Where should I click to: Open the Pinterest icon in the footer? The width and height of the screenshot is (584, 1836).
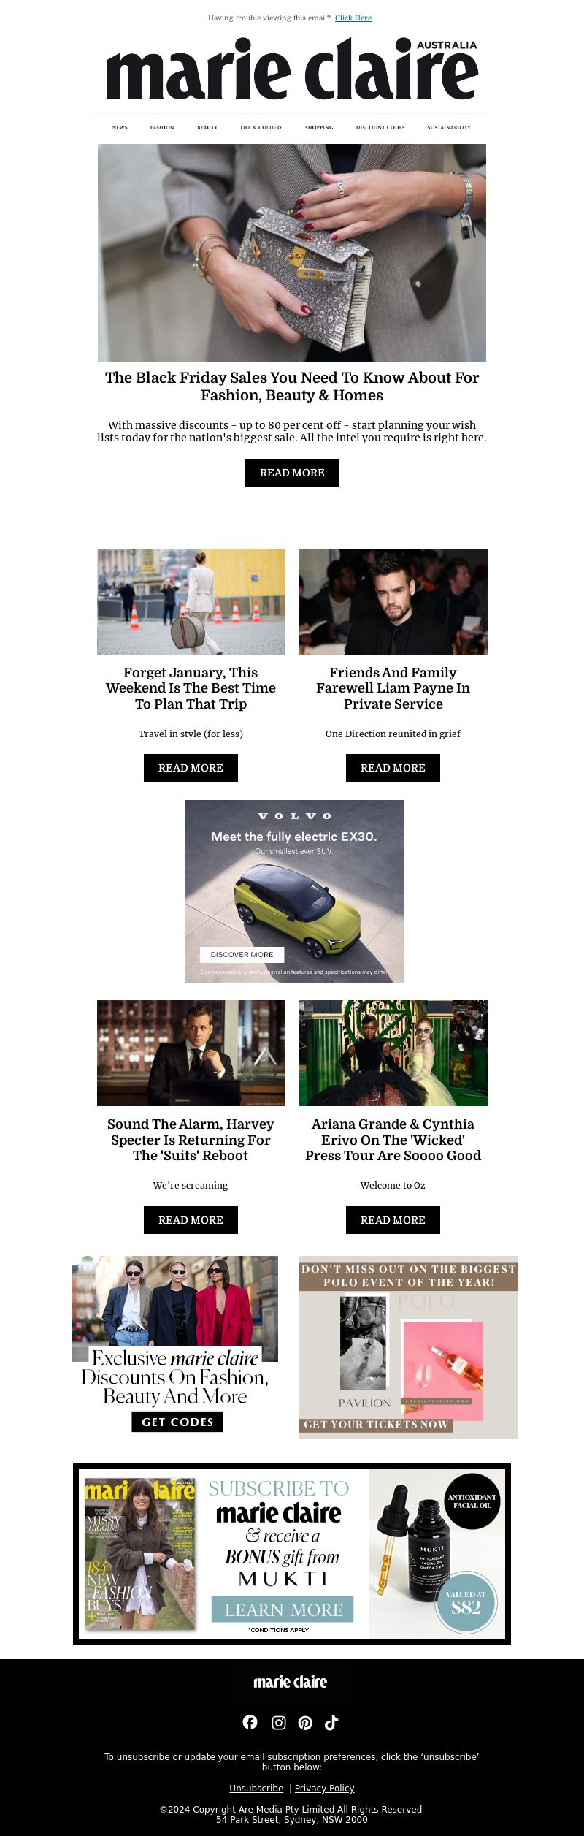click(x=305, y=1723)
